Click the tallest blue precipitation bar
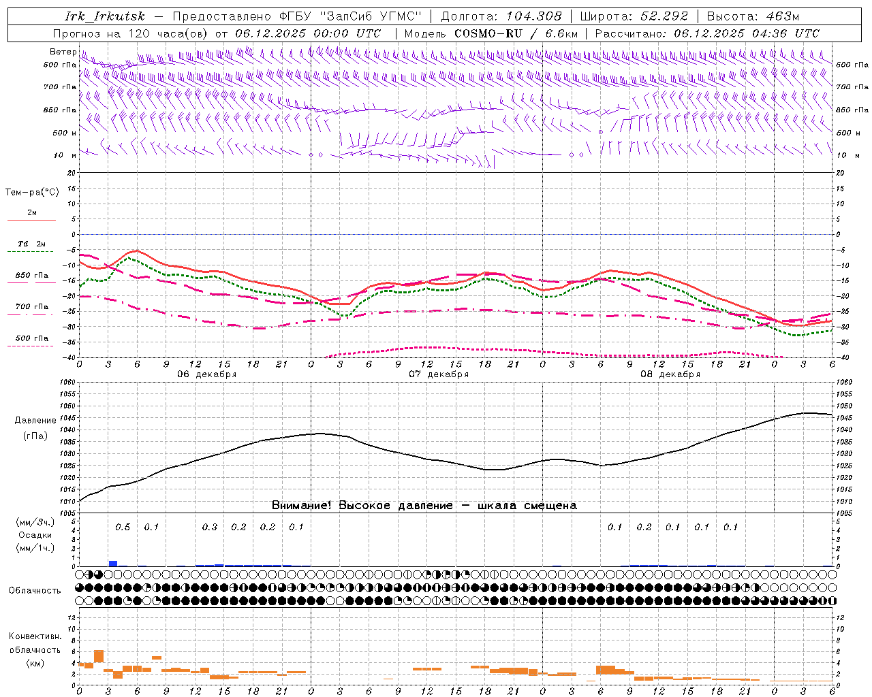 (113, 564)
